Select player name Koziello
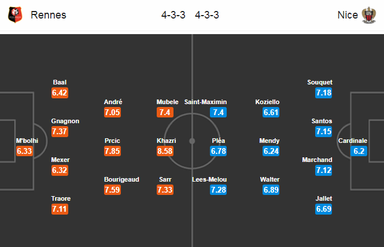Viewport: 384px width, 247px height. 267,102
